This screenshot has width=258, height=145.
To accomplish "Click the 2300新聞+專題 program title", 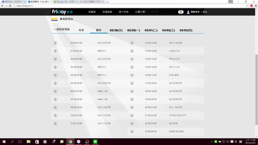I will point(176,131).
